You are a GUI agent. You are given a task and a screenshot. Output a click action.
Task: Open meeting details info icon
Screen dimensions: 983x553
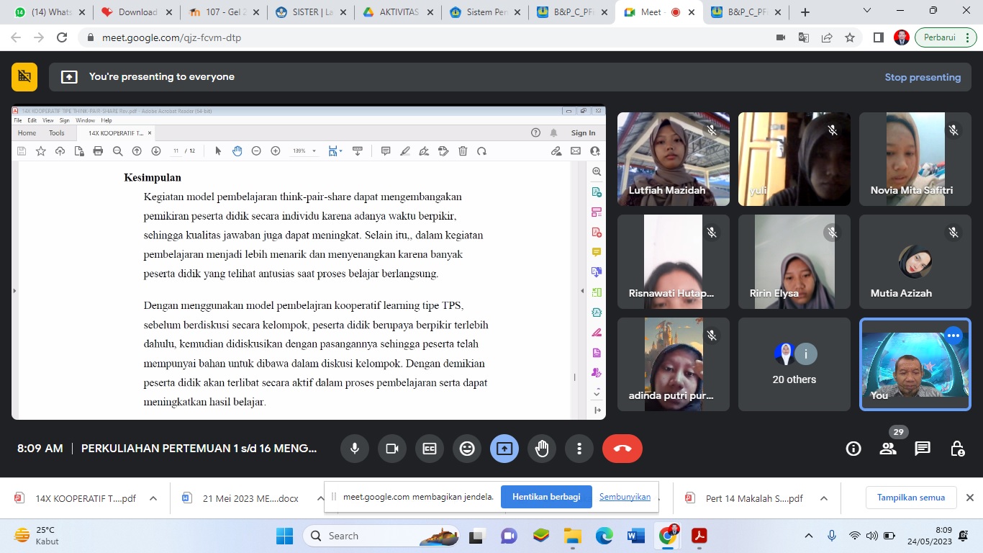(853, 449)
